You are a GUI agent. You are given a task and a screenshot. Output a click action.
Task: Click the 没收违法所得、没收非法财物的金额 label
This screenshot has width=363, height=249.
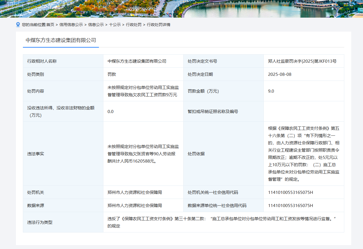61,111
